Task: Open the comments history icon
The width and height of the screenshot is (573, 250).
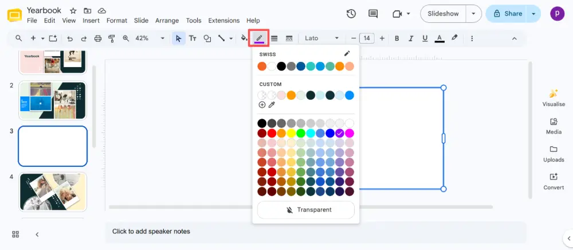Action: click(373, 14)
